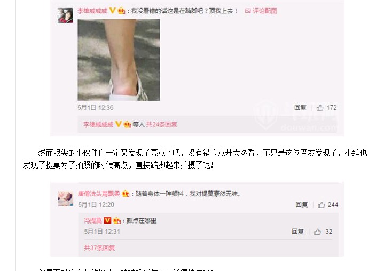
Task: Click the 评论配图 link text
Action: pos(264,11)
